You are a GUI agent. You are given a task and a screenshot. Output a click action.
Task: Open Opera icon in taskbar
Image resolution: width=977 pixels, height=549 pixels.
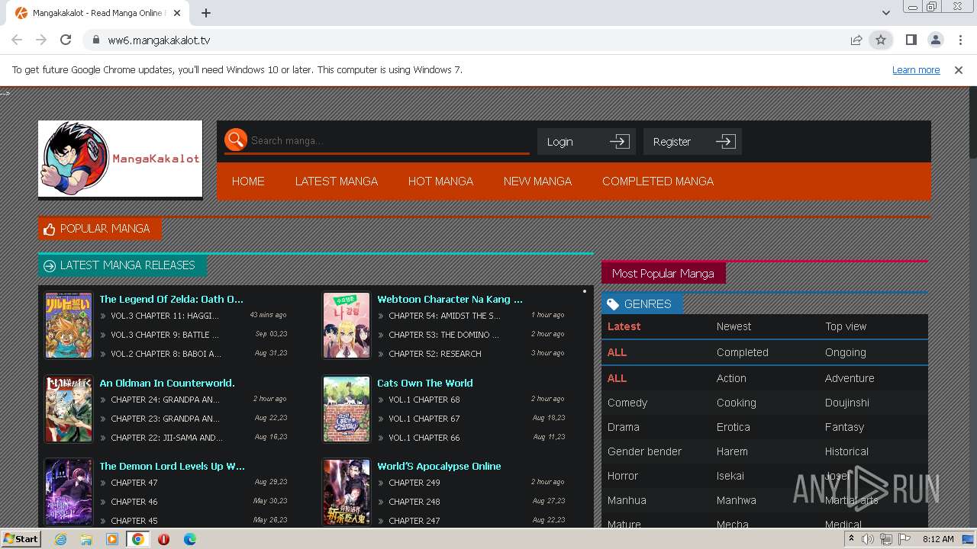pyautogui.click(x=164, y=539)
